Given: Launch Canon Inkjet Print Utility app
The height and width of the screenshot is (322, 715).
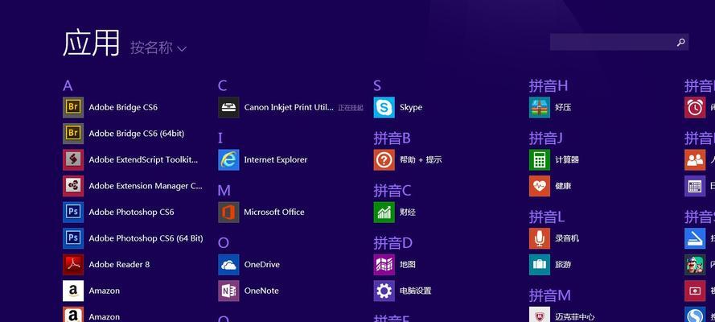Looking at the screenshot, I should pos(276,107).
